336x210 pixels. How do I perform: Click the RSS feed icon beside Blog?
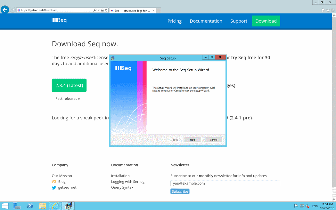coord(54,182)
